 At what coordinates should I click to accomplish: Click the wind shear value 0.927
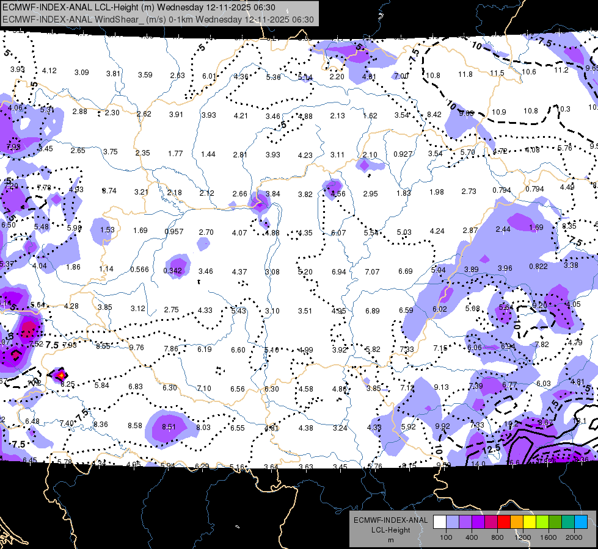[403, 154]
